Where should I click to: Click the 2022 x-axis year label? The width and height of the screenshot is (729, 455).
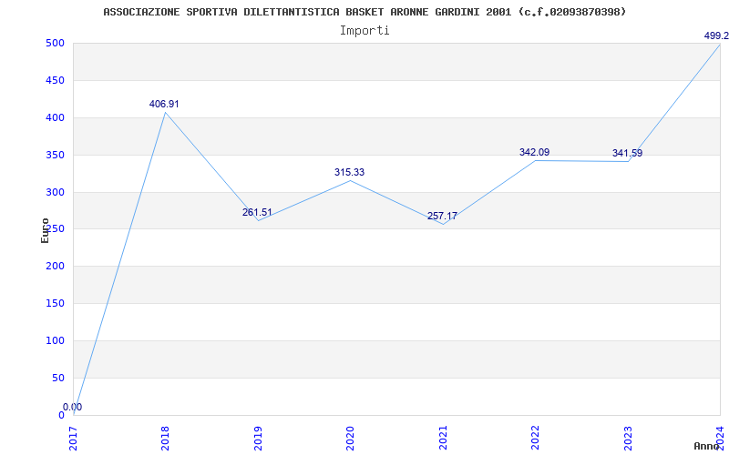click(x=535, y=437)
